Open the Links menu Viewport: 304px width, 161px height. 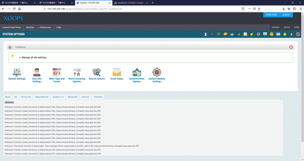tap(59, 28)
